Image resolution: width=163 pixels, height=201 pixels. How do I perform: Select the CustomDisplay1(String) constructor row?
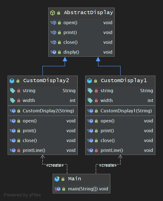pyautogui.click(x=126, y=111)
